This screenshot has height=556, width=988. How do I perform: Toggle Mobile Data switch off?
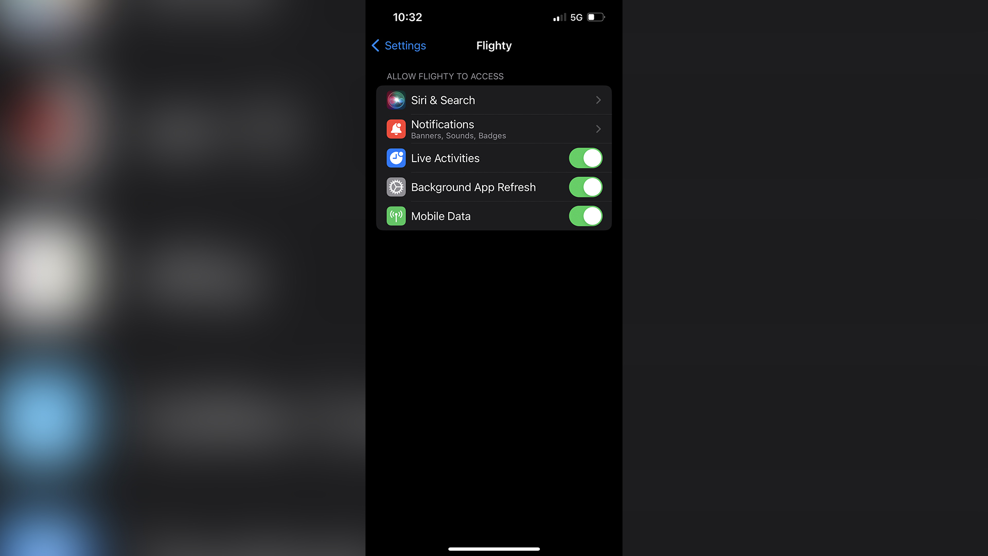pyautogui.click(x=585, y=216)
